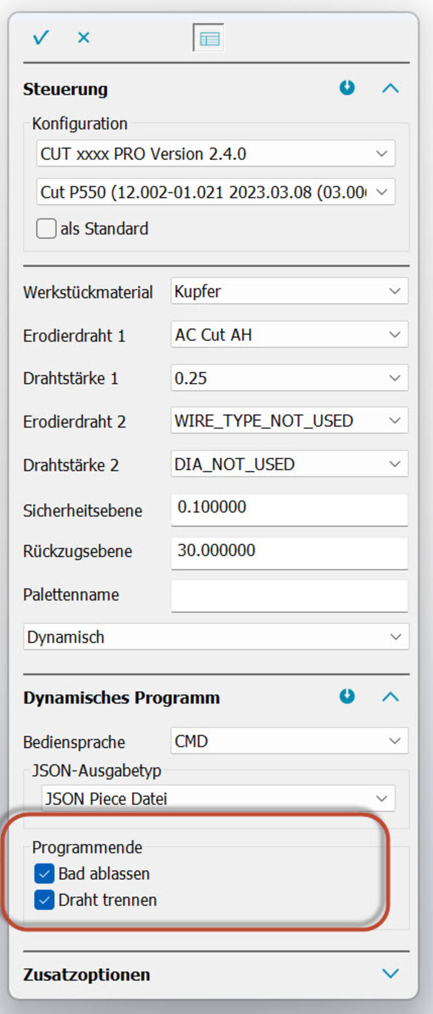Click the blue round icon beside Dynamisches Programm
The width and height of the screenshot is (433, 1014).
pyautogui.click(x=347, y=696)
